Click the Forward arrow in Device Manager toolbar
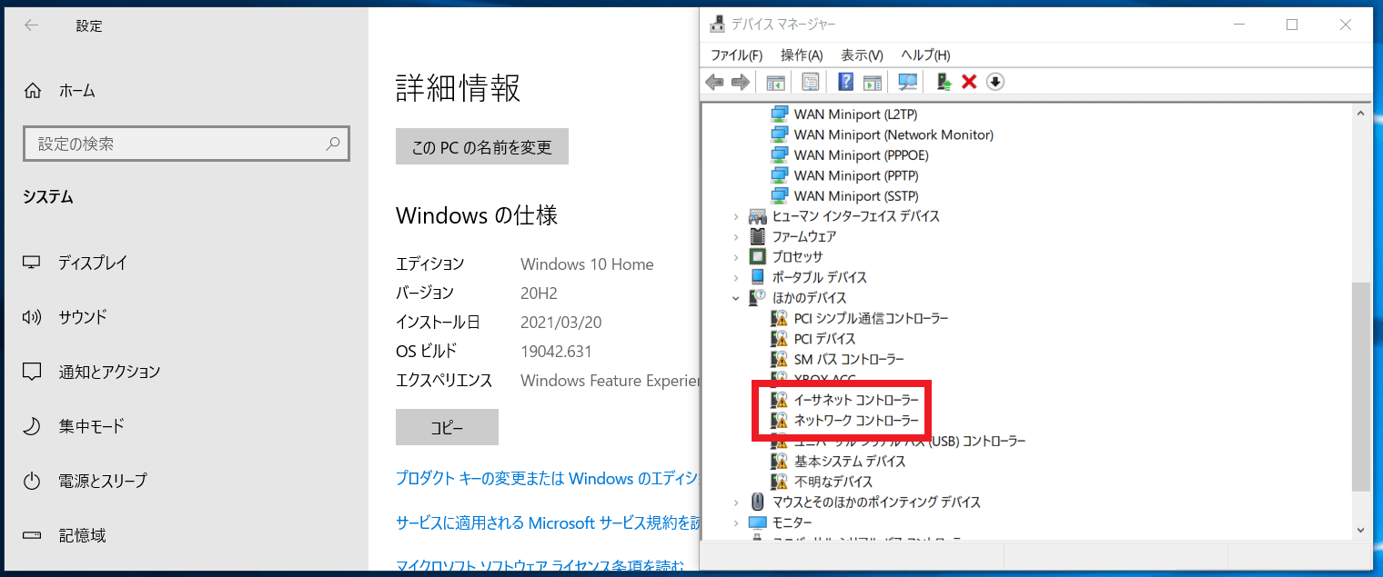This screenshot has width=1383, height=577. pos(740,83)
